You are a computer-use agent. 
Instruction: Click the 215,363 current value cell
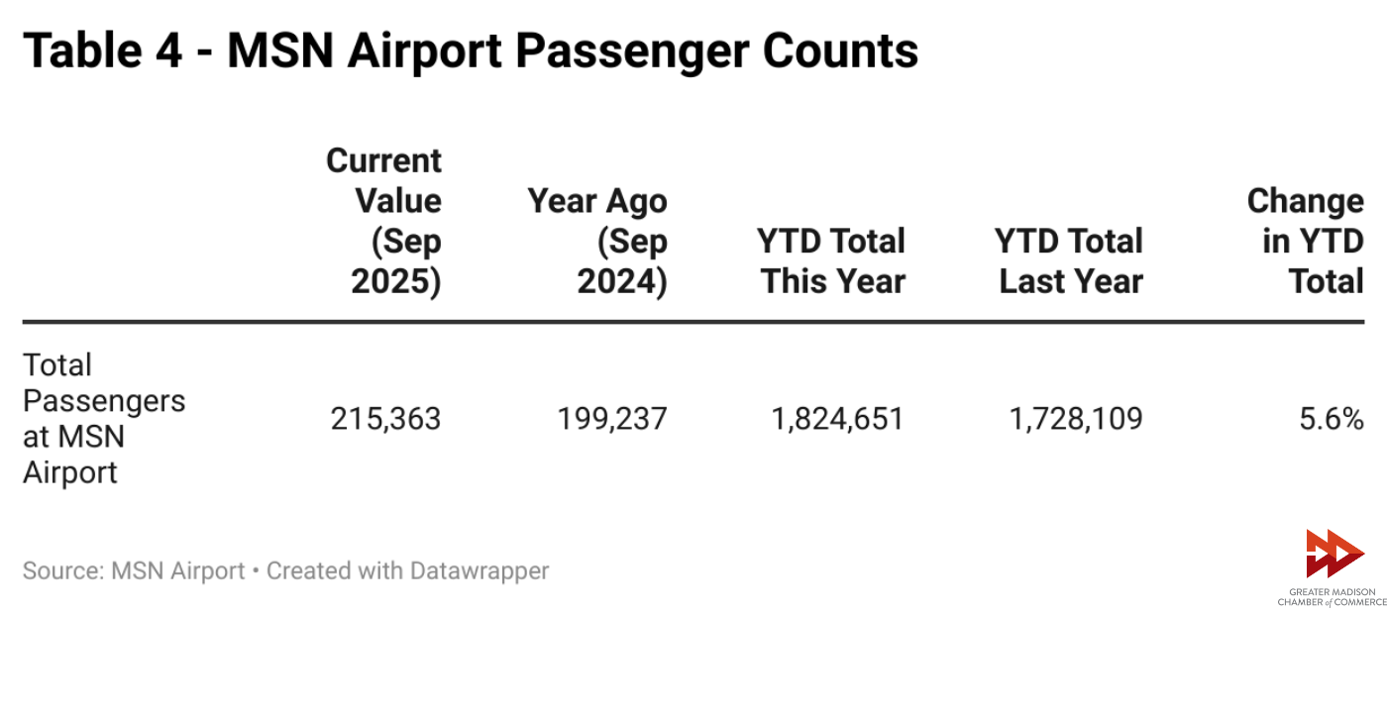[x=385, y=419]
